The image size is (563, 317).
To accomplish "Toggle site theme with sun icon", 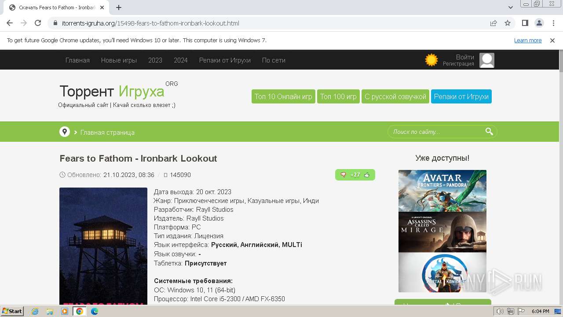I will 431,60.
